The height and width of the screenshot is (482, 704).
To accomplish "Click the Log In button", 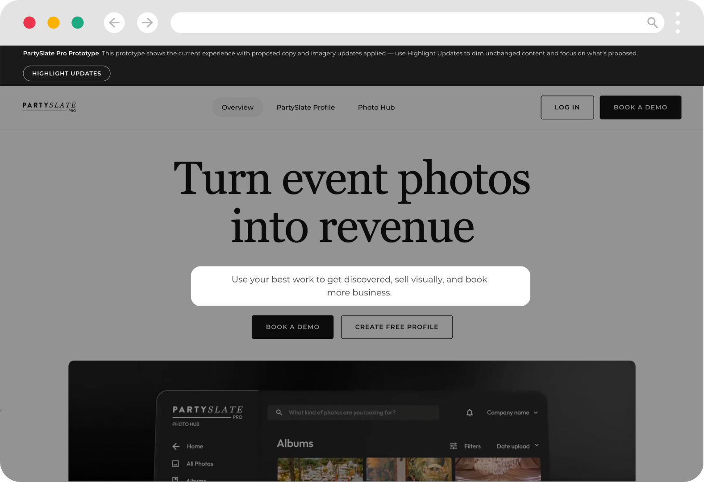I will tap(567, 107).
